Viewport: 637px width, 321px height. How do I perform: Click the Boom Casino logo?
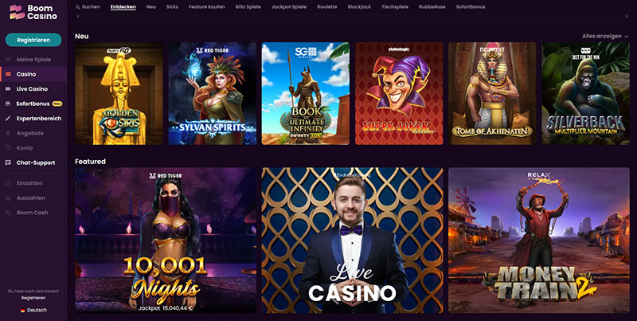pyautogui.click(x=33, y=12)
